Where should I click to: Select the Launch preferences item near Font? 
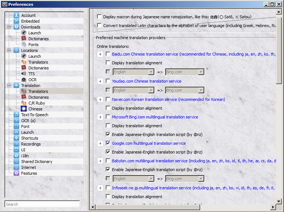pyautogui.click(x=27, y=132)
